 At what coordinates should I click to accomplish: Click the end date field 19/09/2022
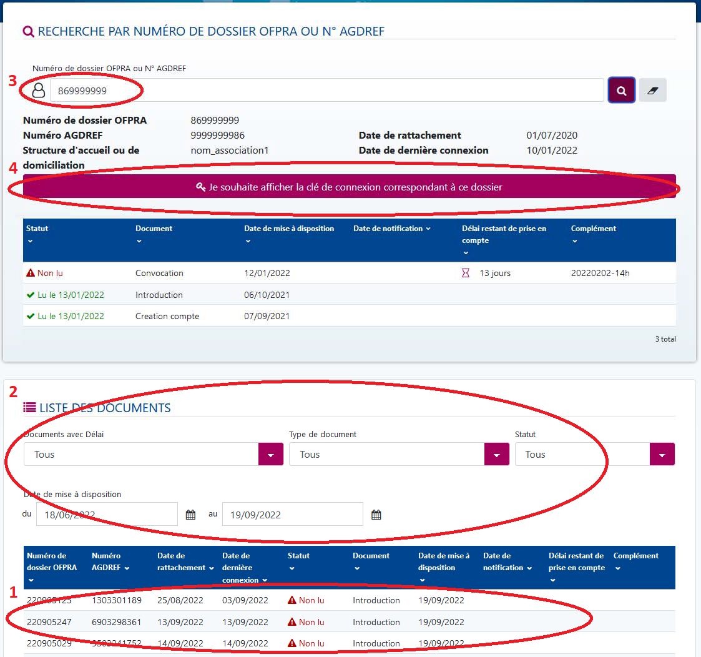[292, 515]
